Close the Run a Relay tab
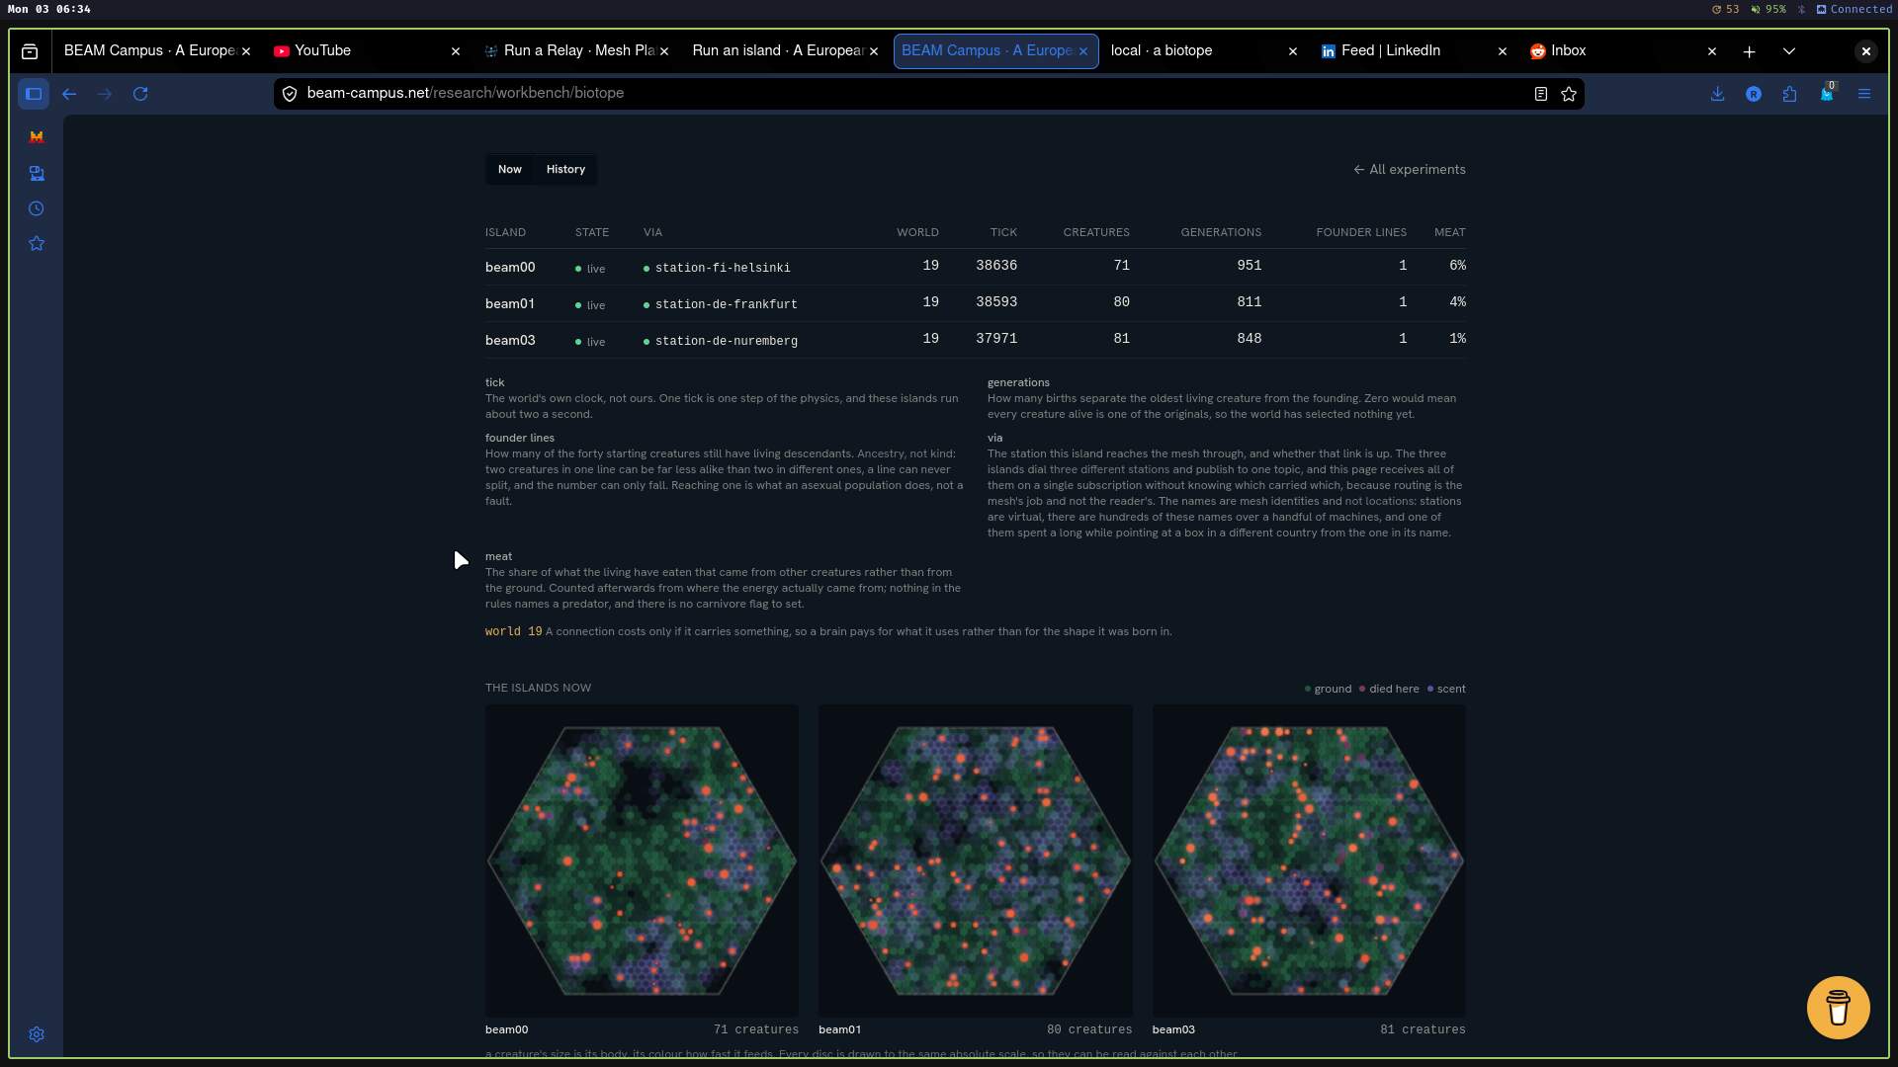The image size is (1898, 1067). pos(665,51)
